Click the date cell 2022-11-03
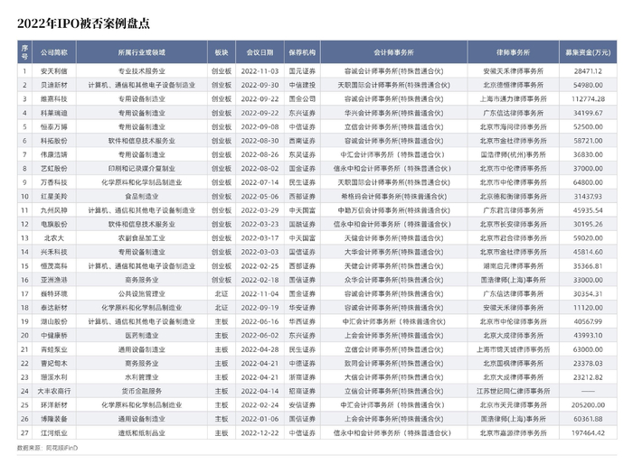 (x=260, y=71)
